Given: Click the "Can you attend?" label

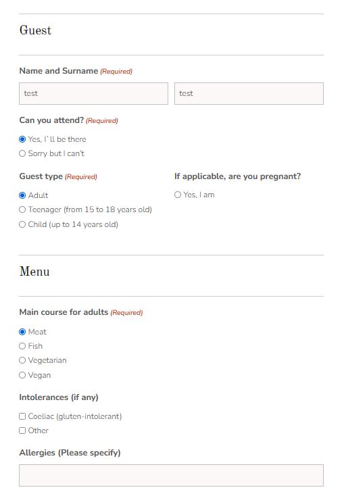Looking at the screenshot, I should point(51,120).
